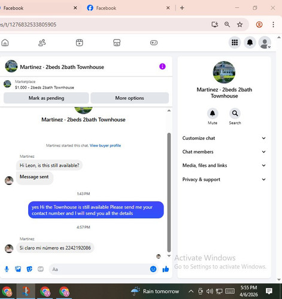
Task: Click the taskbar clock 5:55 PM
Action: tap(248, 291)
